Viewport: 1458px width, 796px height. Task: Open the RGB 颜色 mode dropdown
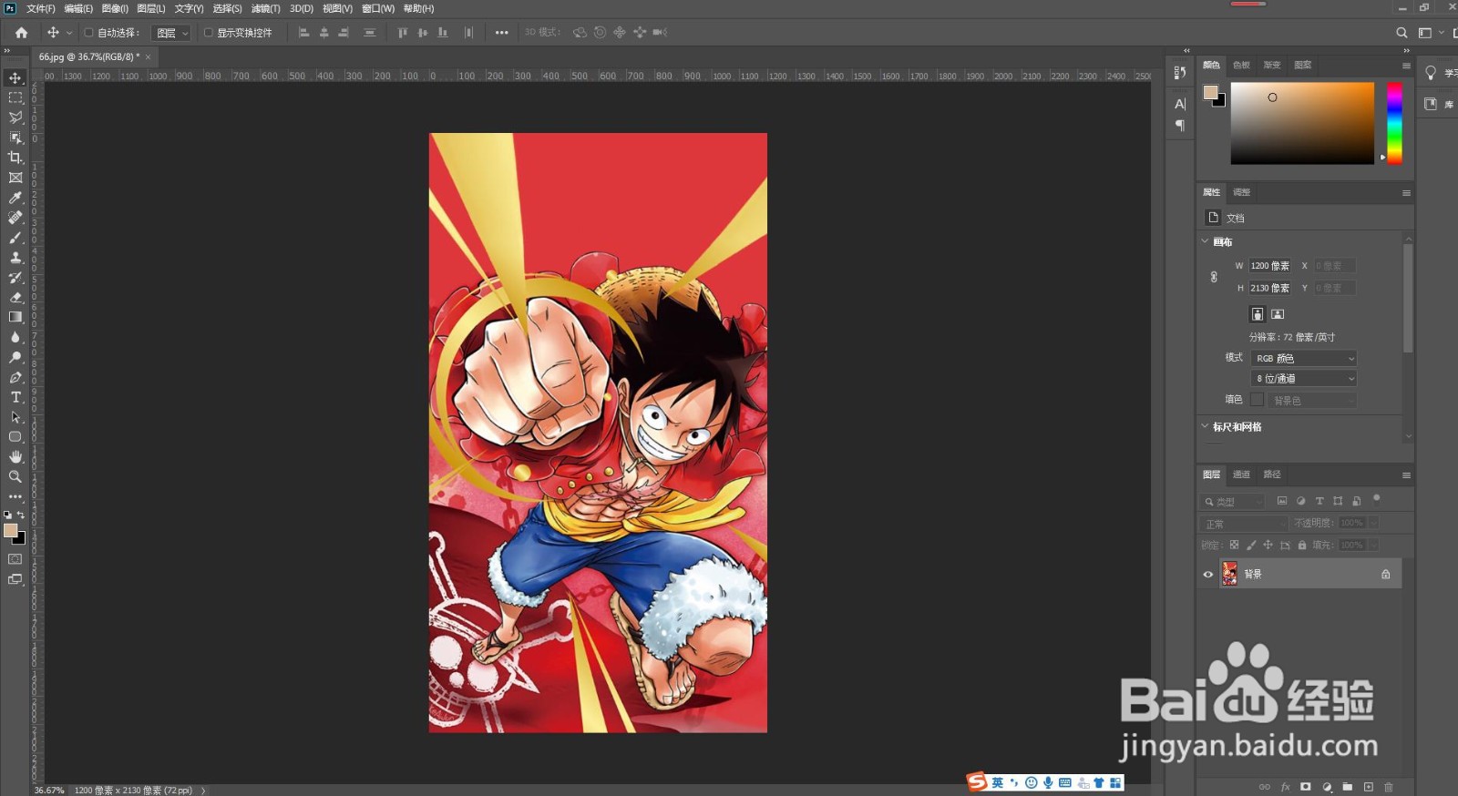[1304, 359]
